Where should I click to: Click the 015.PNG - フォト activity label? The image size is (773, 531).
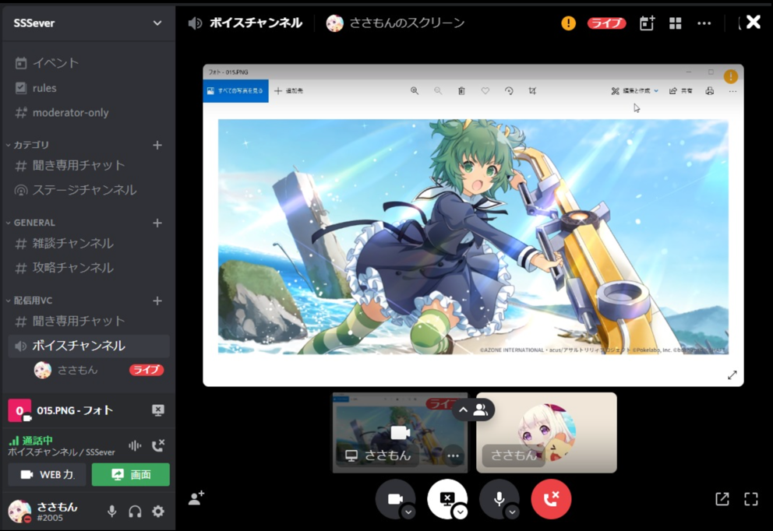(75, 410)
